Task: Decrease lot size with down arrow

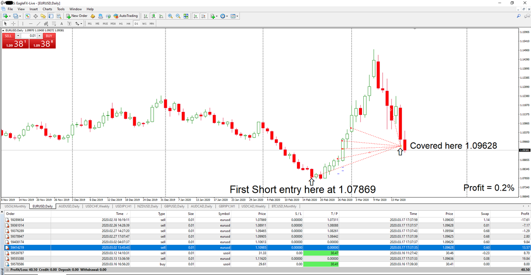Action: (18, 35)
